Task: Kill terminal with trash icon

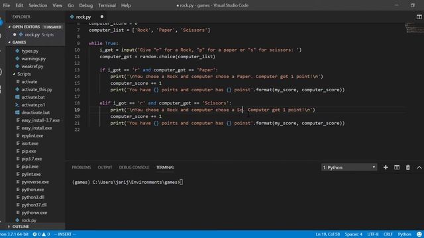Action: pyautogui.click(x=408, y=167)
